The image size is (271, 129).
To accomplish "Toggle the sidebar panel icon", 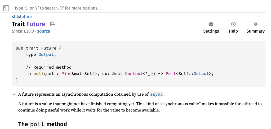I will click(6, 8).
